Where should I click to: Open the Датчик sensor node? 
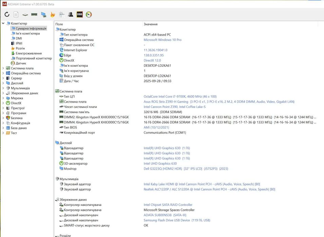(21, 63)
